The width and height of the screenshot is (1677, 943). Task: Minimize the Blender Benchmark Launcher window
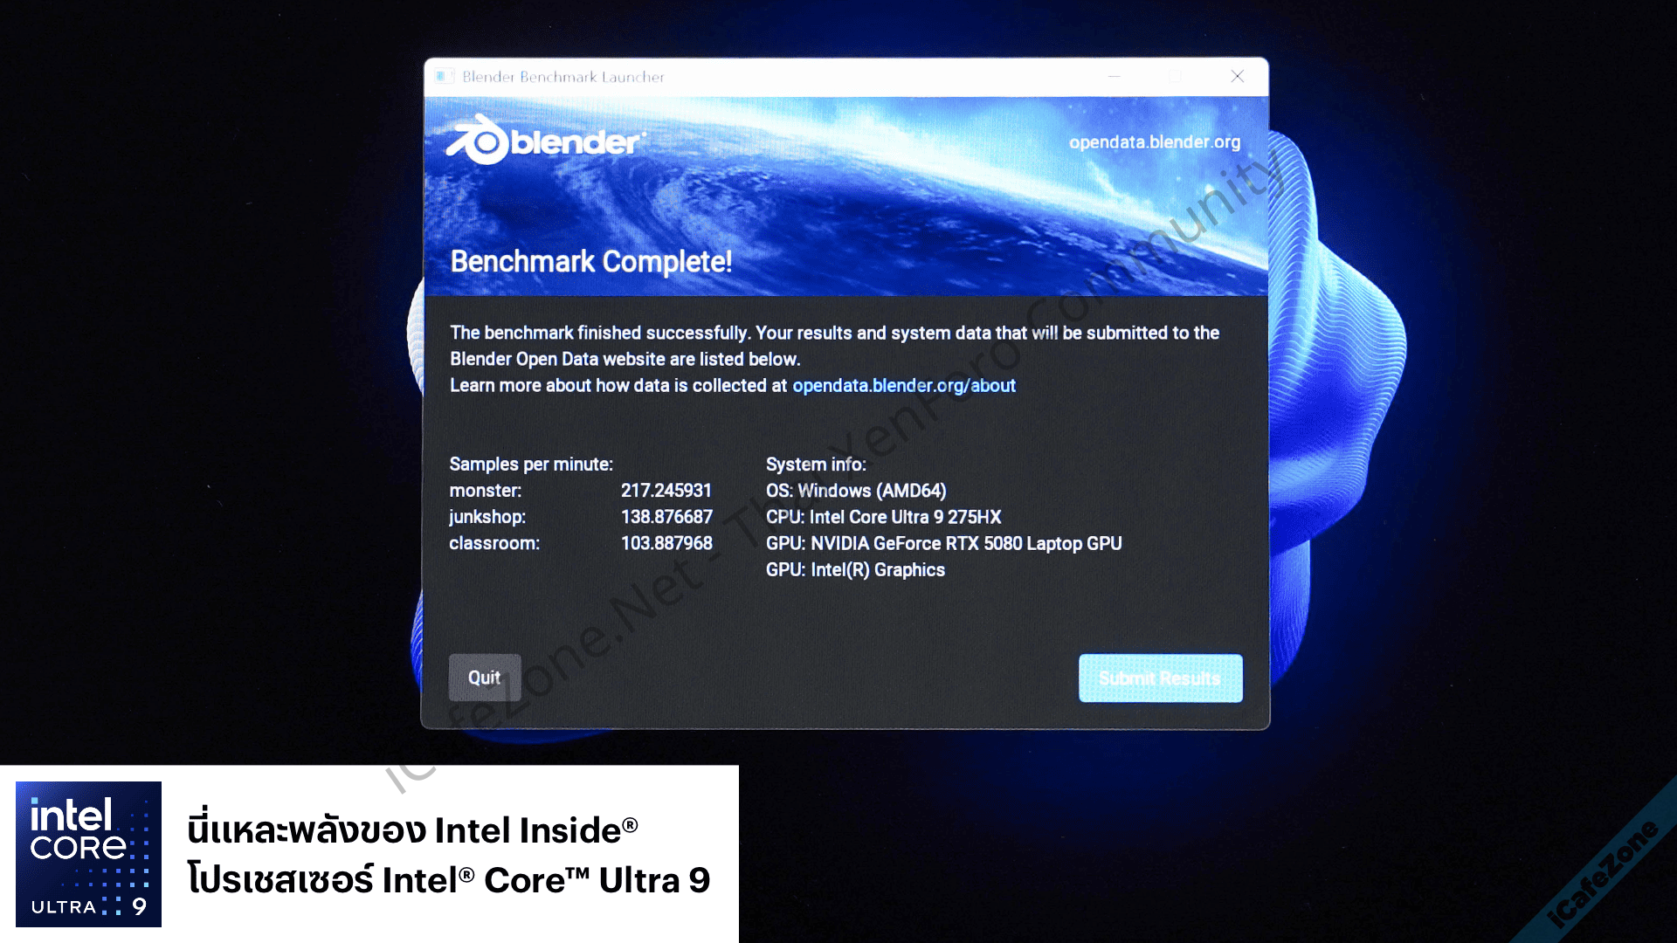pyautogui.click(x=1114, y=77)
